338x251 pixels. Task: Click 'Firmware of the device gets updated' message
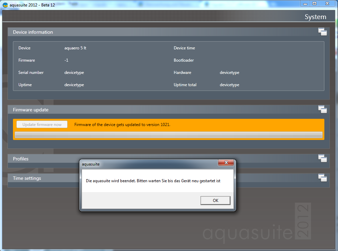tap(122, 125)
